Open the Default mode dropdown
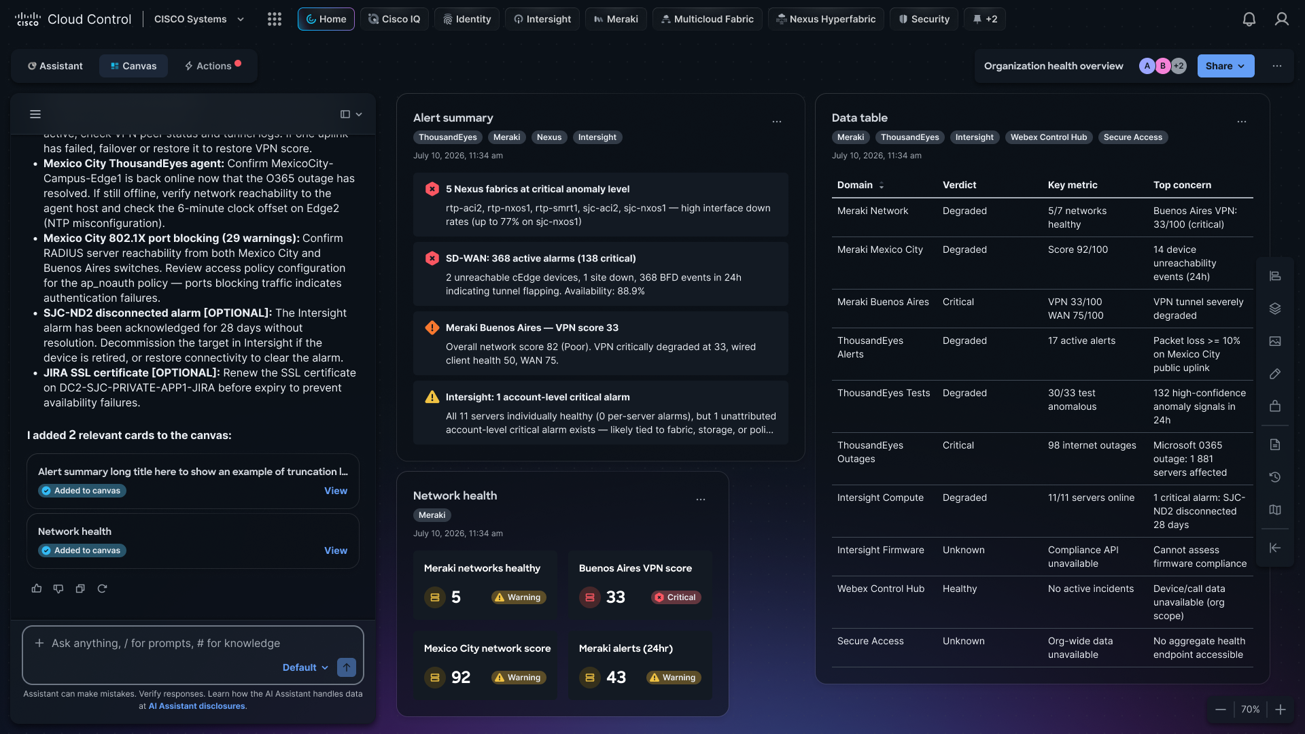The width and height of the screenshot is (1305, 734). (x=305, y=667)
